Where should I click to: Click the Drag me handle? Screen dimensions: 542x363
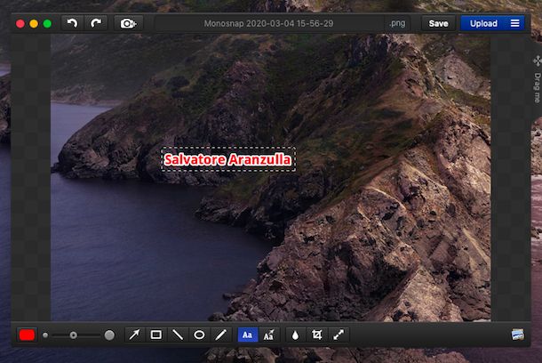pyautogui.click(x=537, y=79)
